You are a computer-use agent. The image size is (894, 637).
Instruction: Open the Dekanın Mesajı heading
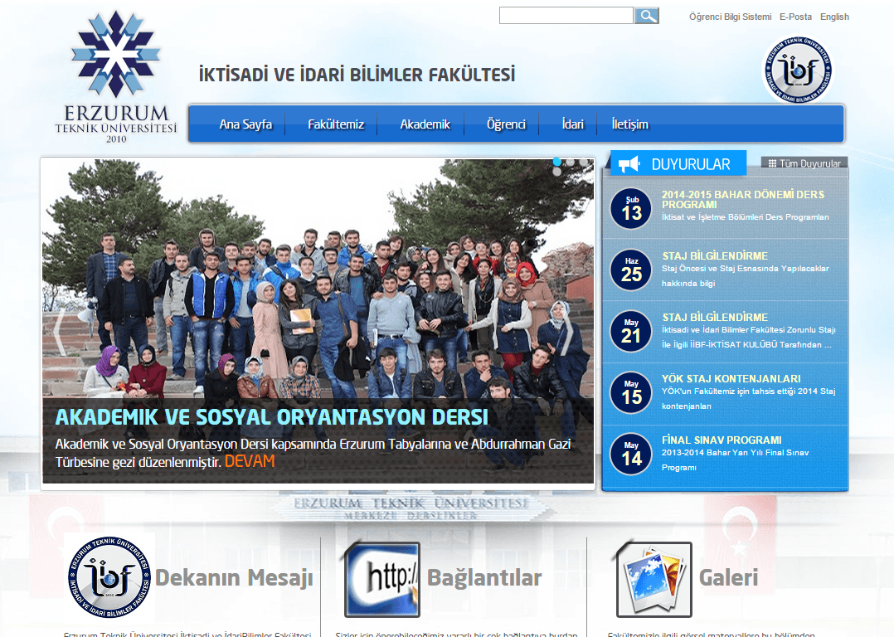tap(235, 577)
